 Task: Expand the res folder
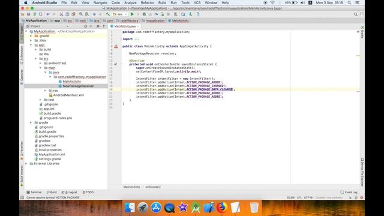(x=46, y=91)
